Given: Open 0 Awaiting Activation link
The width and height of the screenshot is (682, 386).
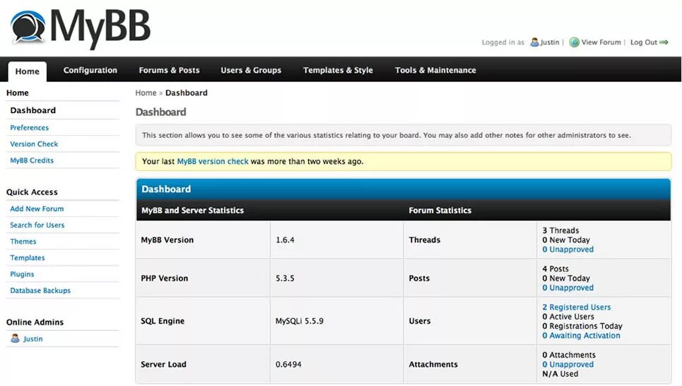Looking at the screenshot, I should pyautogui.click(x=581, y=336).
